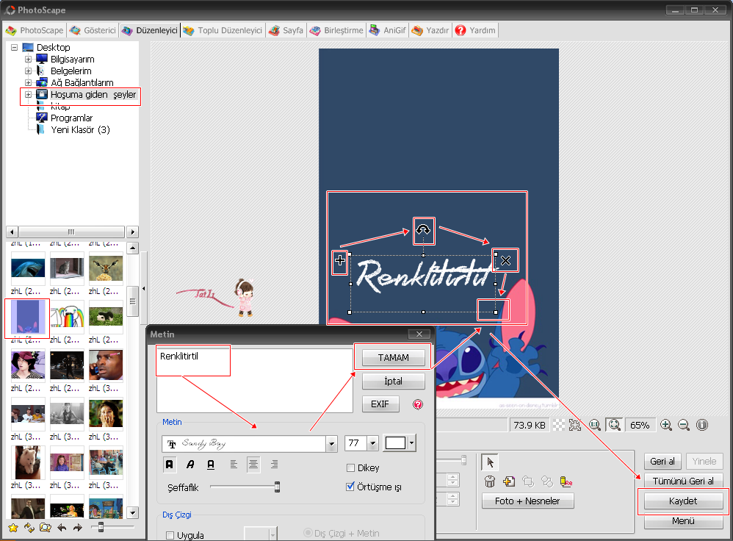Image resolution: width=733 pixels, height=541 pixels.
Task: Click the EXIF button
Action: (380, 404)
